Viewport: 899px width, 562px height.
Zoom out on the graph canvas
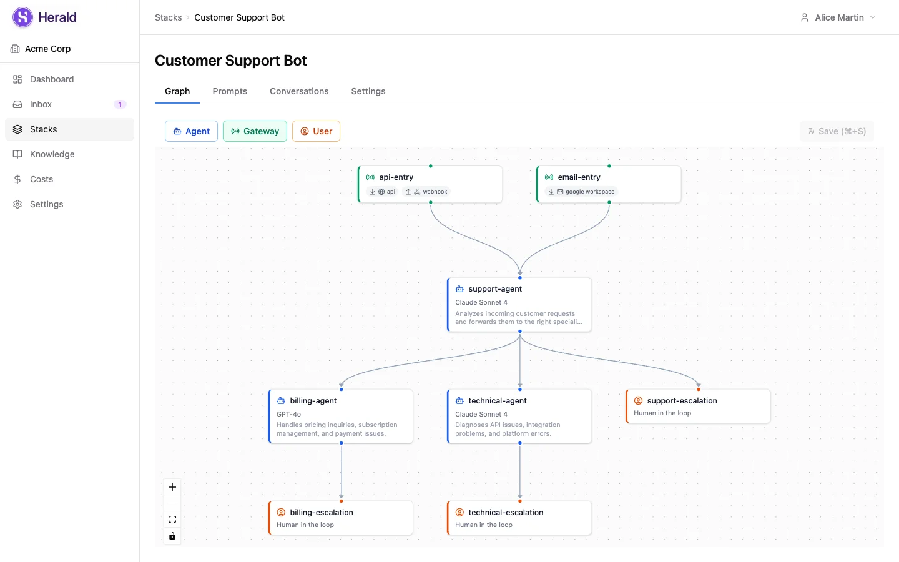pyautogui.click(x=172, y=503)
